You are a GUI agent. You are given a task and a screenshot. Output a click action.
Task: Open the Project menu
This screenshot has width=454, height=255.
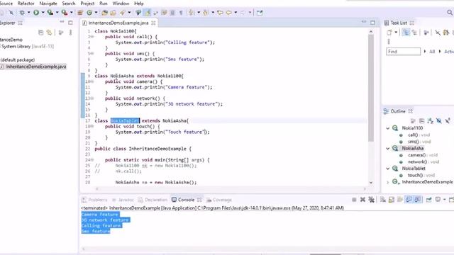(x=87, y=4)
